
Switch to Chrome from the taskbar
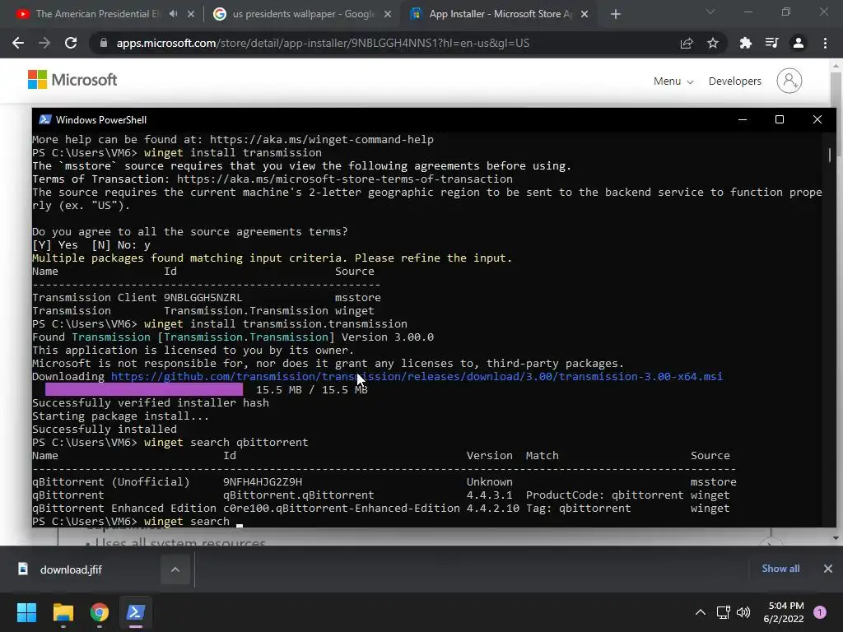100,612
